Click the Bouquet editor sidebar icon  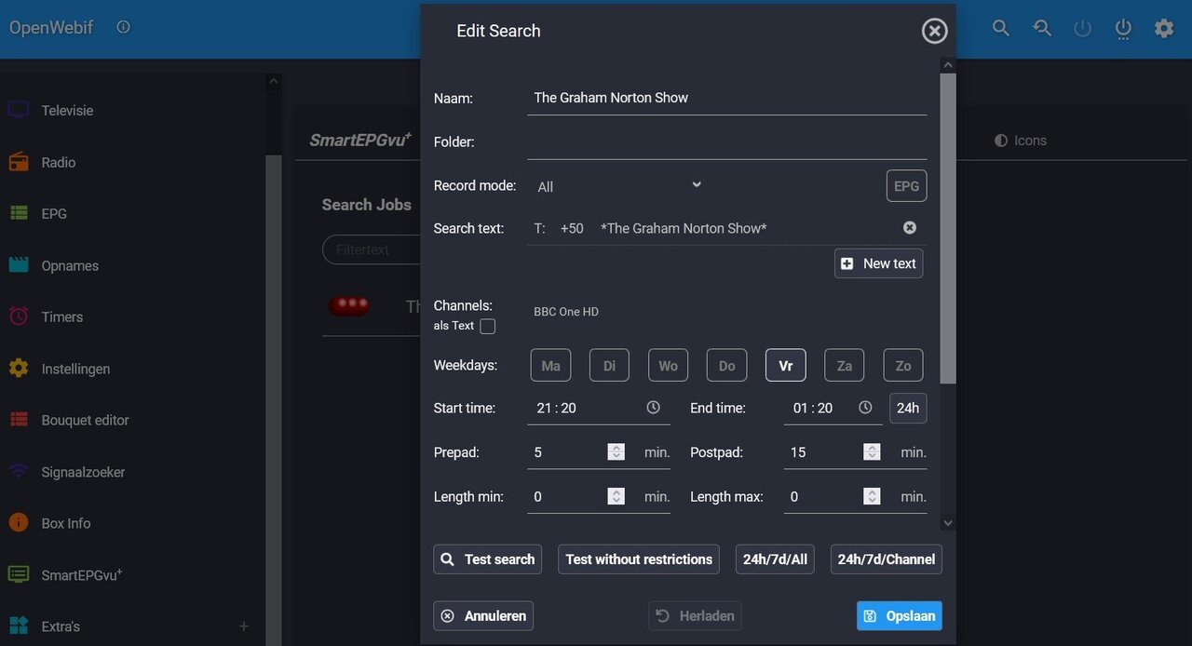pyautogui.click(x=19, y=420)
